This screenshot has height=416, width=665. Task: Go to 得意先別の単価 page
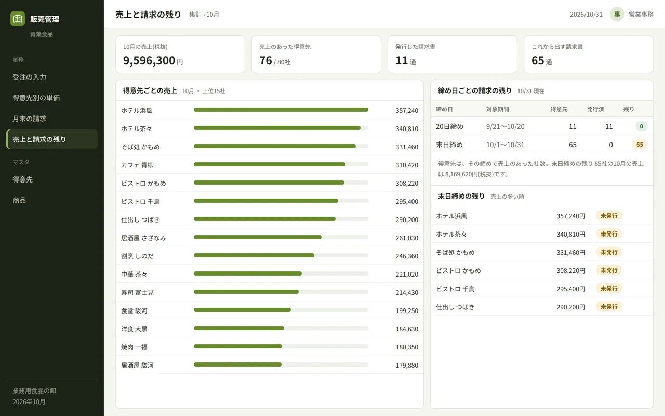[52, 98]
